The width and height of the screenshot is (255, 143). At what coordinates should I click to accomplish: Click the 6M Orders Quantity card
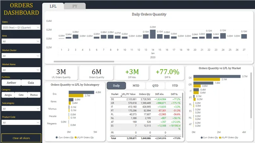[x=96, y=73]
